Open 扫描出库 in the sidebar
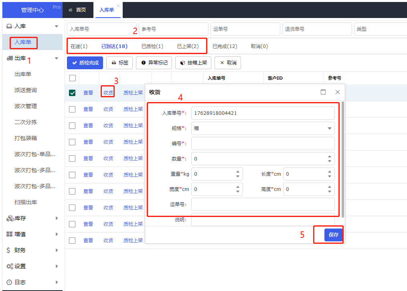Image resolution: width=407 pixels, height=291 pixels. (26, 202)
